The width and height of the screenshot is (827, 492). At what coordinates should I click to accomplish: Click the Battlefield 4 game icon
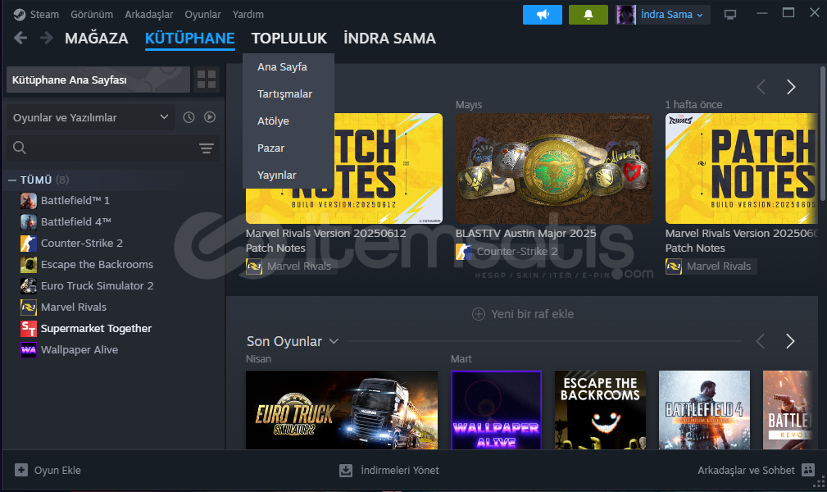(29, 221)
